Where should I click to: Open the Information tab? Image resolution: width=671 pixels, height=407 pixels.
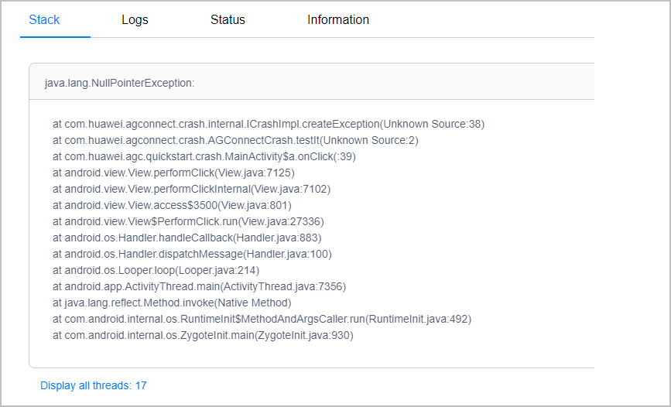tap(338, 19)
